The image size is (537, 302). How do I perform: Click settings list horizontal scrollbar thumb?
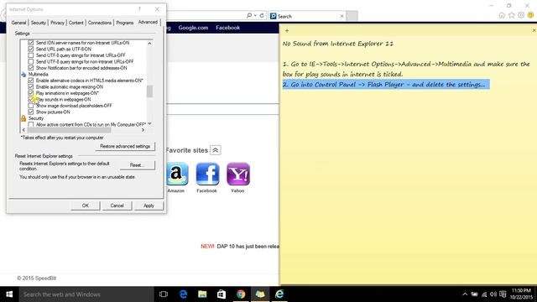(x=69, y=130)
